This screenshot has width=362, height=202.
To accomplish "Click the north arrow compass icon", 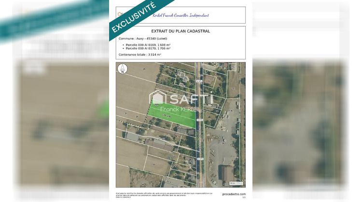I will click(x=123, y=69).
